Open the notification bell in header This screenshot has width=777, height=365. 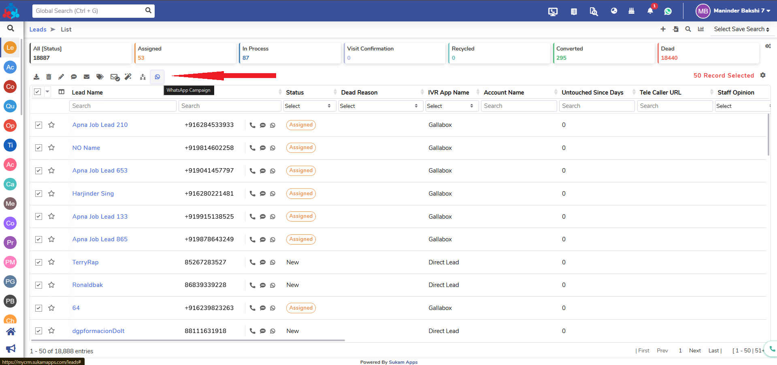click(650, 11)
